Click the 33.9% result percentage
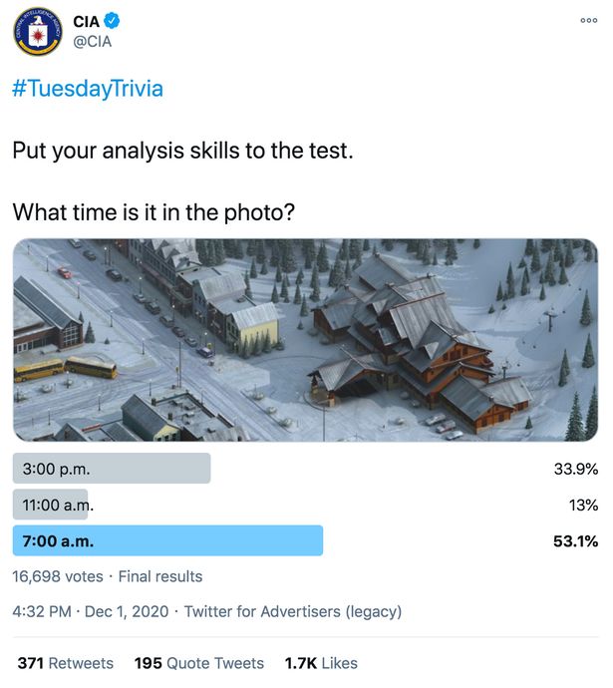 pos(575,469)
